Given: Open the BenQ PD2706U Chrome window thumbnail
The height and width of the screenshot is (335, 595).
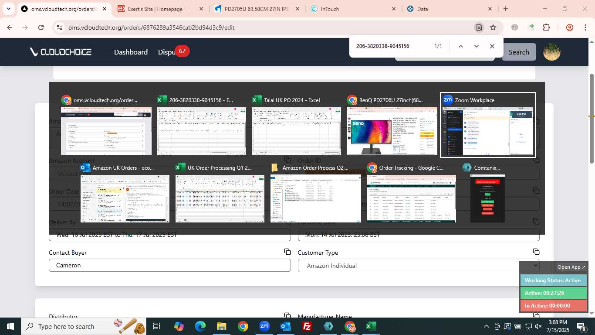Looking at the screenshot, I should (x=392, y=125).
